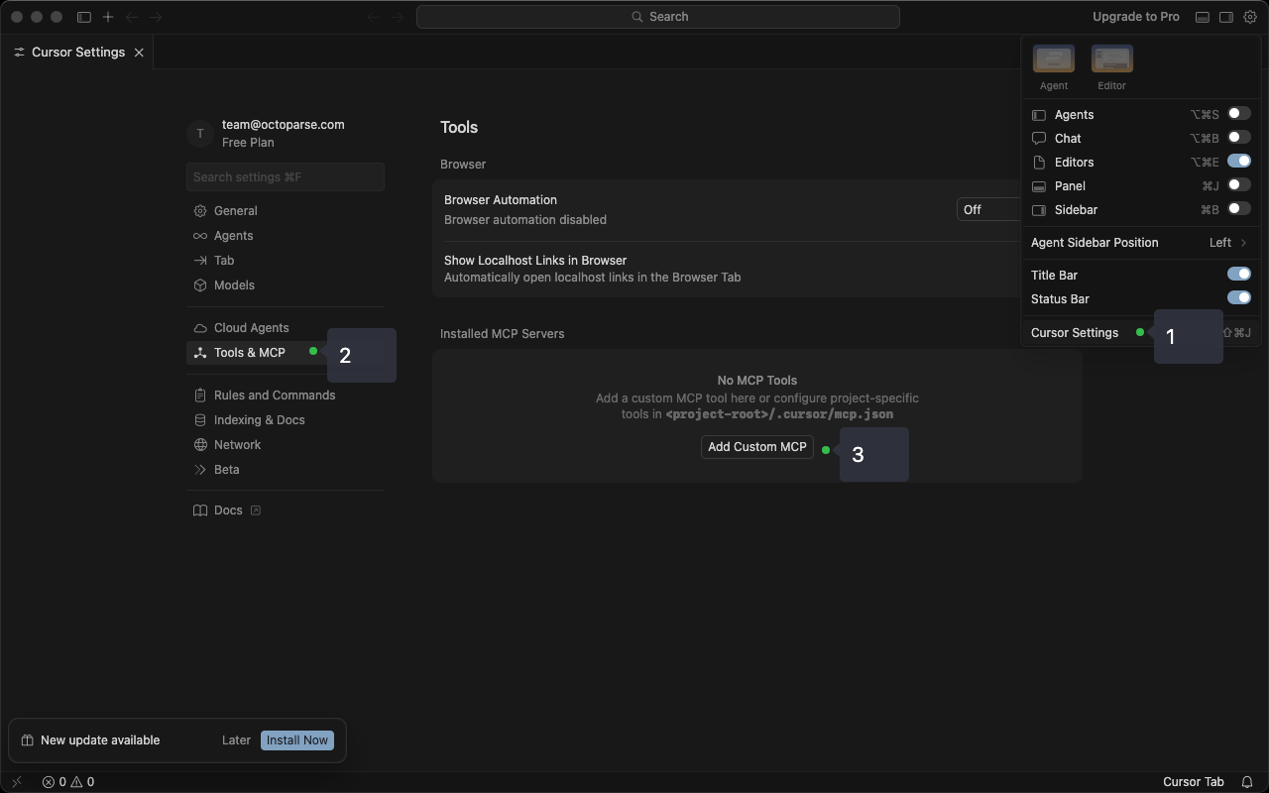Enable the Sidebar toggle switch

coord(1239,209)
